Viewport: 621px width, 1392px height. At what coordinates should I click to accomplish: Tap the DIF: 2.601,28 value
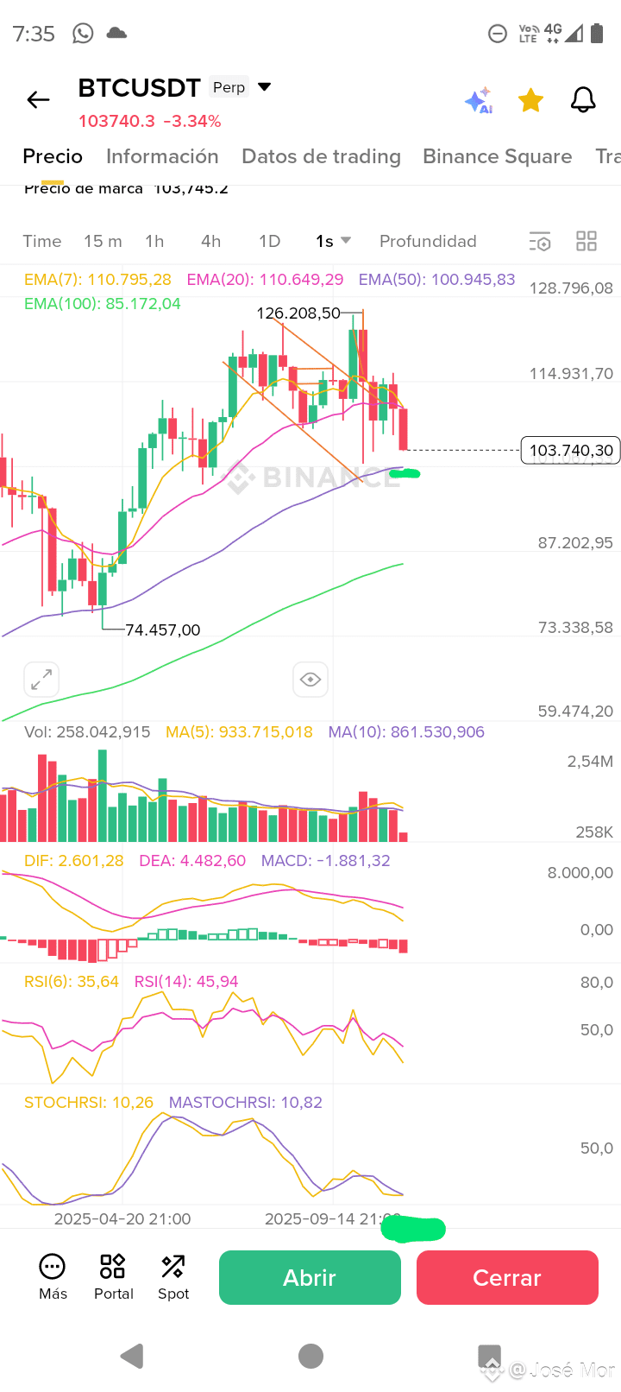click(74, 861)
